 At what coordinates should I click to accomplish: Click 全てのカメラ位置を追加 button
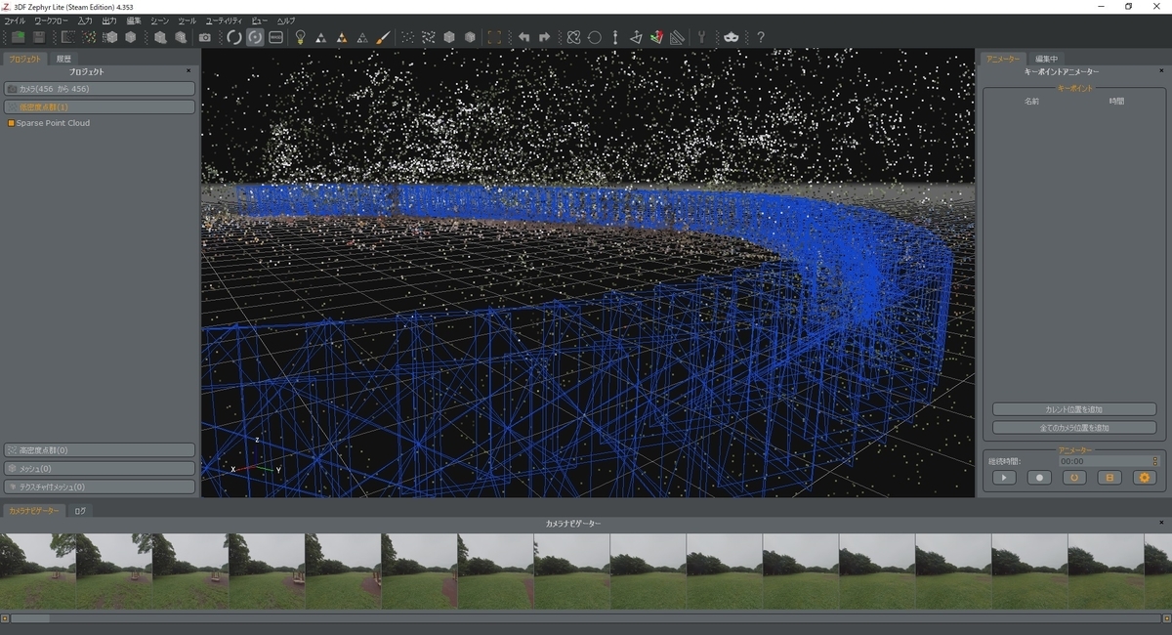point(1074,428)
